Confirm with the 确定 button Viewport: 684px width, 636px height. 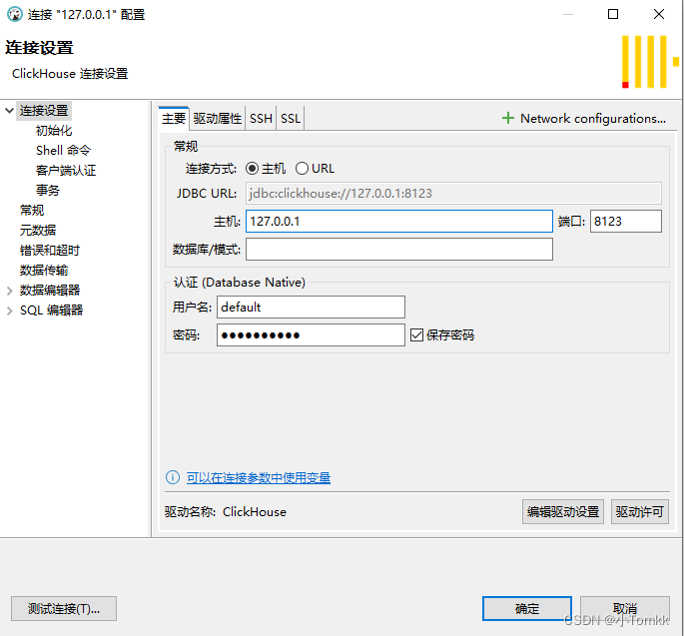(x=527, y=608)
